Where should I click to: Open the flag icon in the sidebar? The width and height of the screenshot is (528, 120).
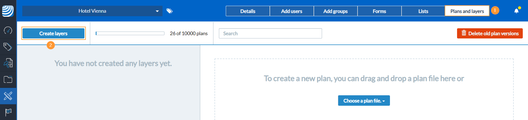[x=8, y=112]
